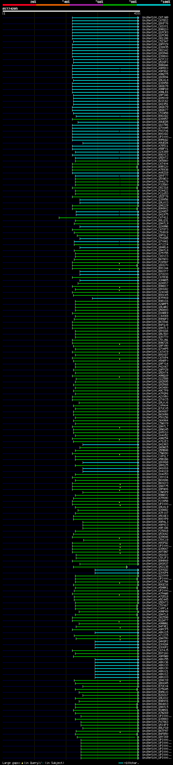Select the UniRef100_Q307T0 label
This screenshot has width=173, height=765.
point(155,337)
